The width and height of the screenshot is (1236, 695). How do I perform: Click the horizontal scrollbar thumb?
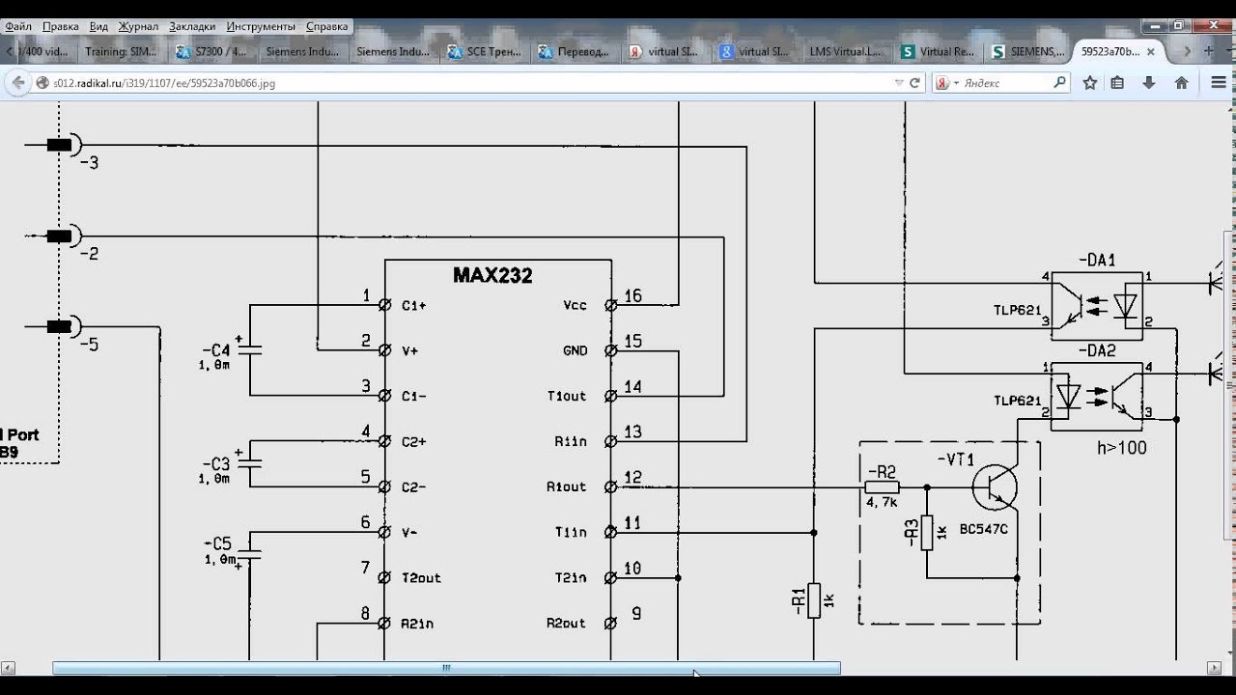pyautogui.click(x=446, y=668)
